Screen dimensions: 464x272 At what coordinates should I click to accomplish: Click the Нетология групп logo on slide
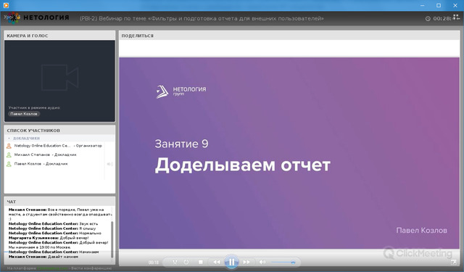(x=181, y=91)
